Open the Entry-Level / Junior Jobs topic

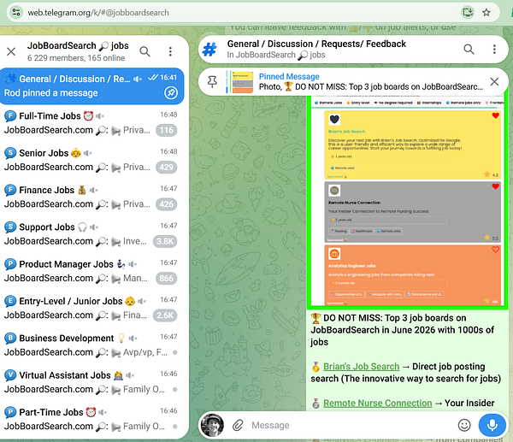[91, 308]
